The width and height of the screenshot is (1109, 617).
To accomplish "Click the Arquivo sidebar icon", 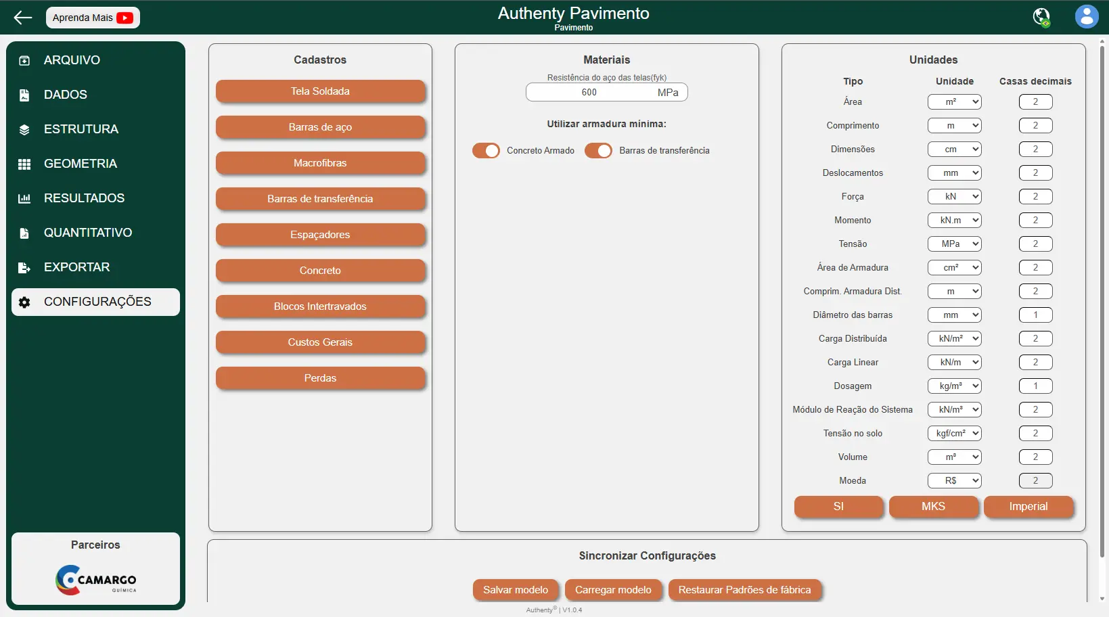I will [x=24, y=61].
